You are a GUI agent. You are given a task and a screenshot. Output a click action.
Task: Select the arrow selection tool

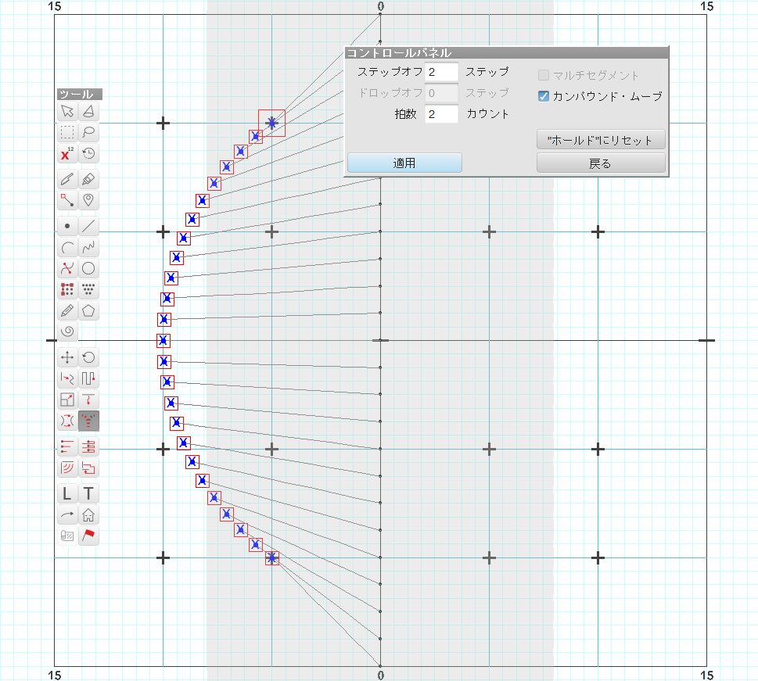67,111
